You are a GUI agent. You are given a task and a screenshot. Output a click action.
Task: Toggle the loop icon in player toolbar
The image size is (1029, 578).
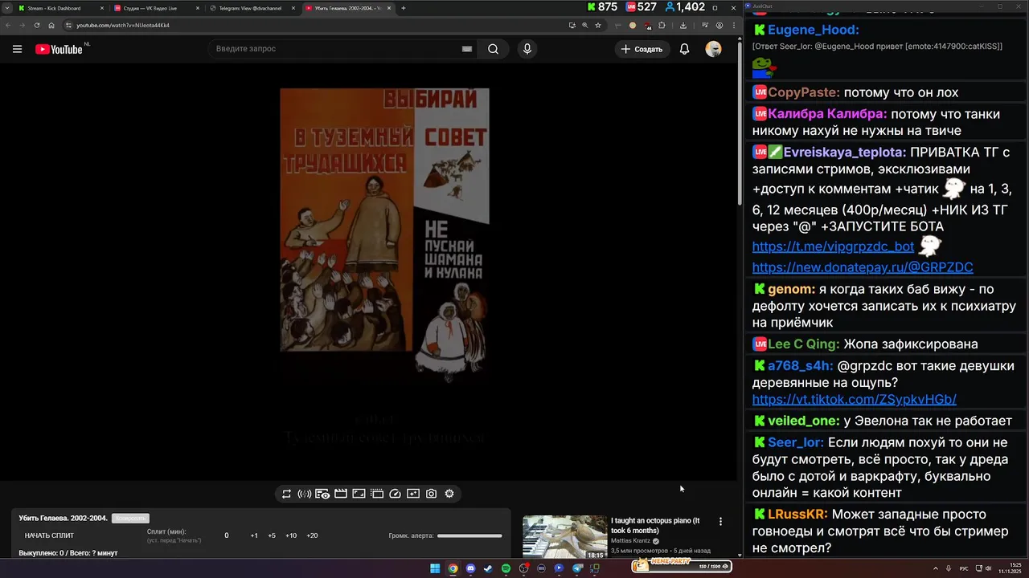[x=286, y=494]
